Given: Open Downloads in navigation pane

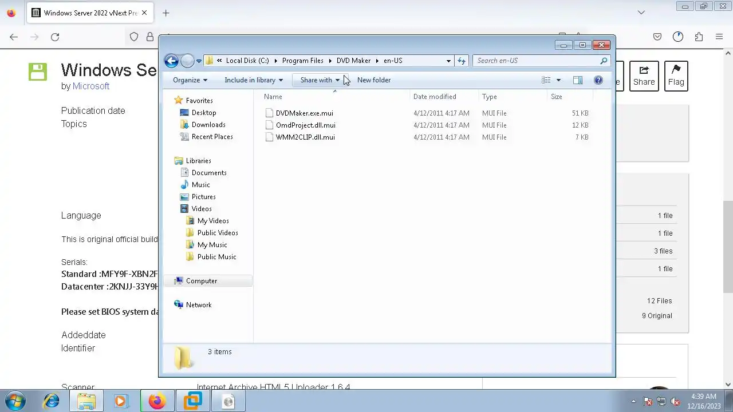Looking at the screenshot, I should [x=208, y=125].
